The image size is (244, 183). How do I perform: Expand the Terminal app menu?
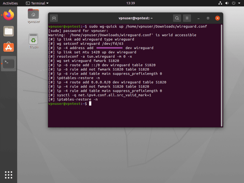click(35, 3)
